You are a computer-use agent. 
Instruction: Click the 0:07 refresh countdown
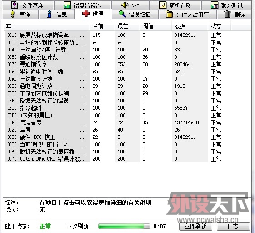click(160, 226)
